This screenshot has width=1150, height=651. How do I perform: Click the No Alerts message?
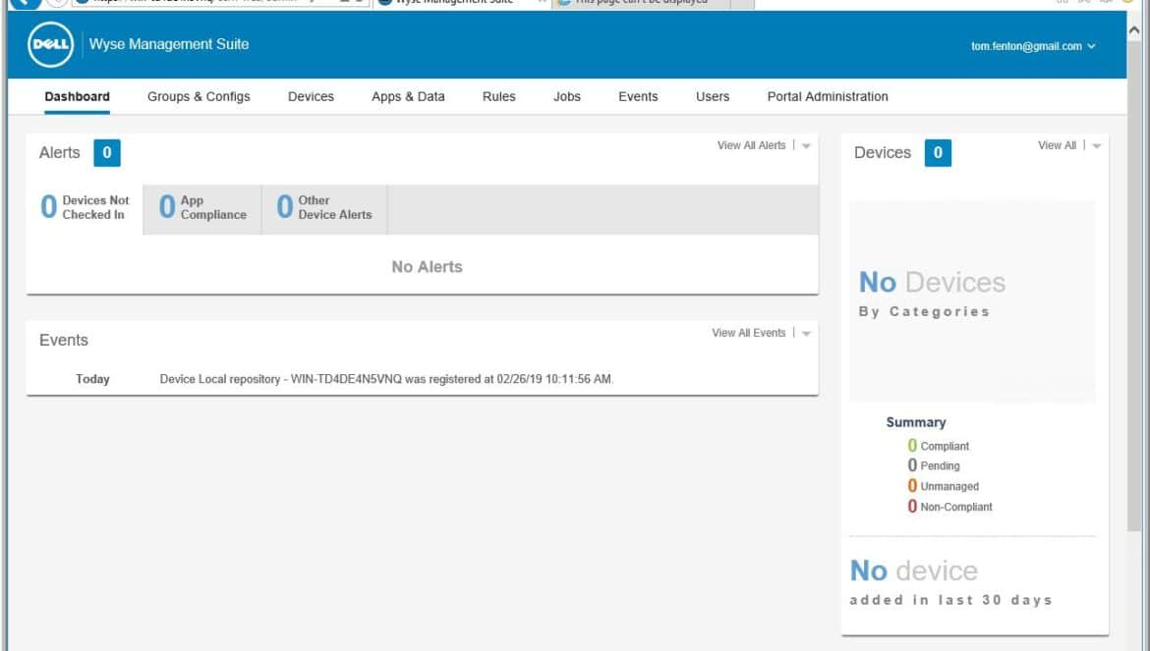coord(427,267)
